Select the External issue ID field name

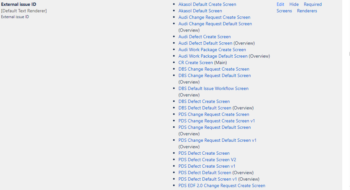coord(19,4)
